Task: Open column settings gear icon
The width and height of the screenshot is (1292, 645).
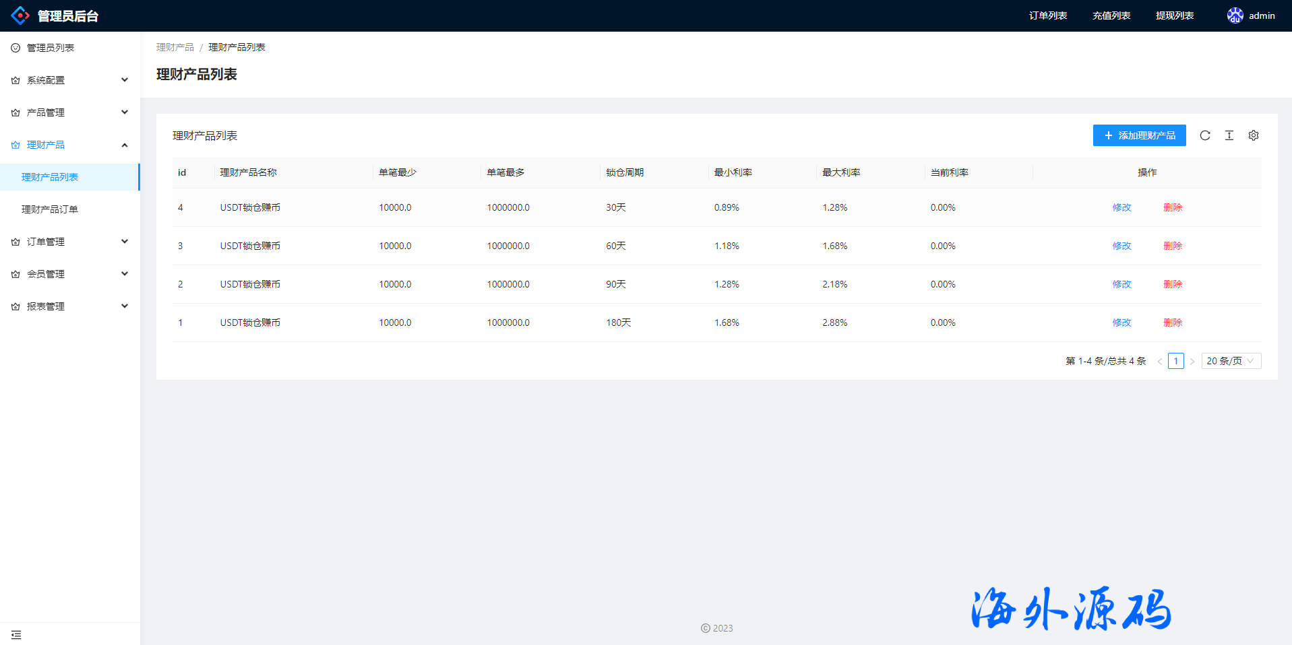Action: [1254, 135]
